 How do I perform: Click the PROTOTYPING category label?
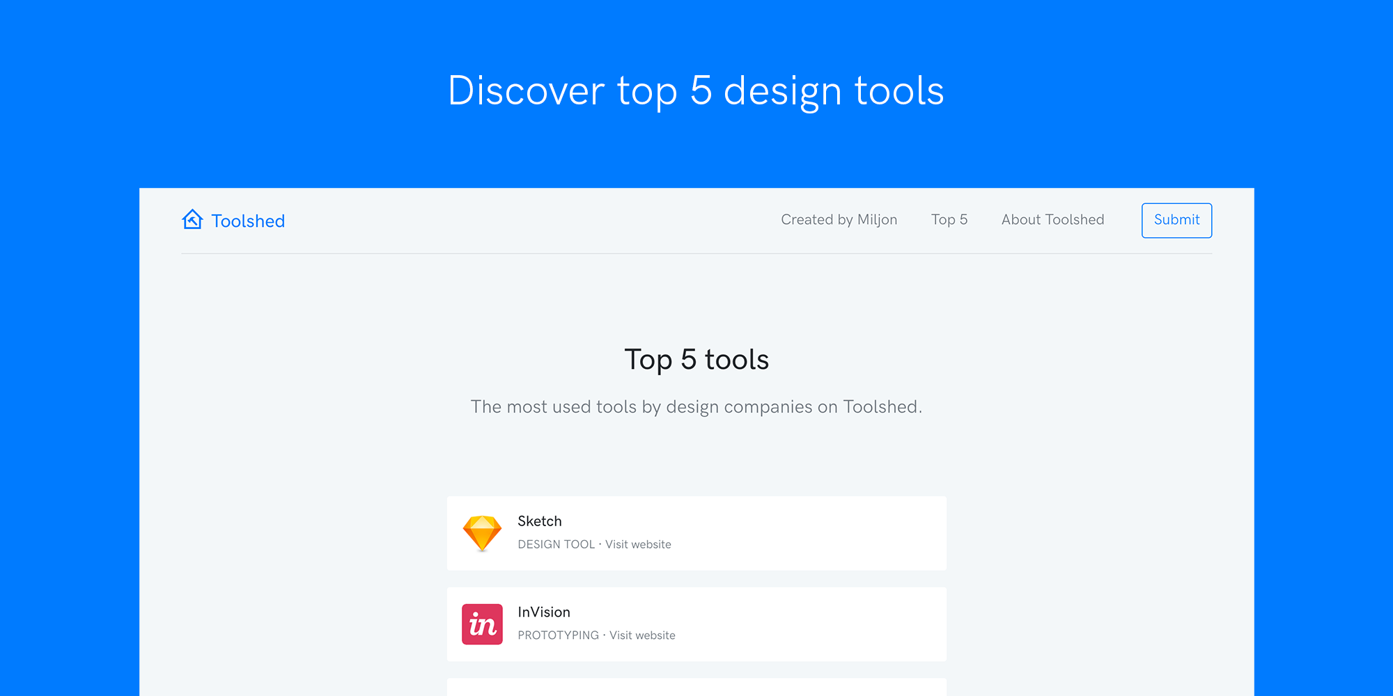(x=558, y=635)
